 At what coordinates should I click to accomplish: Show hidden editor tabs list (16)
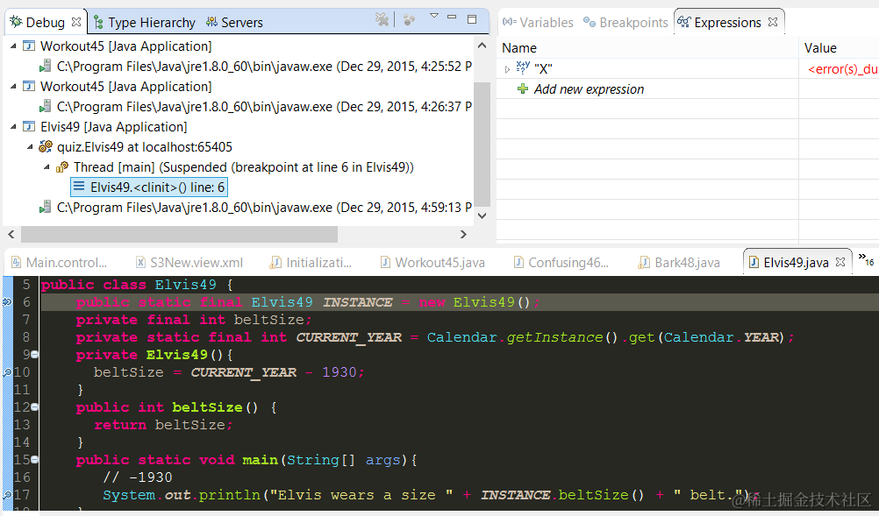866,259
